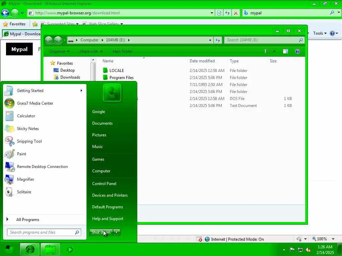This screenshot has height=256, width=342.
Task: Open Organize menu in Explorer
Action: (59, 51)
